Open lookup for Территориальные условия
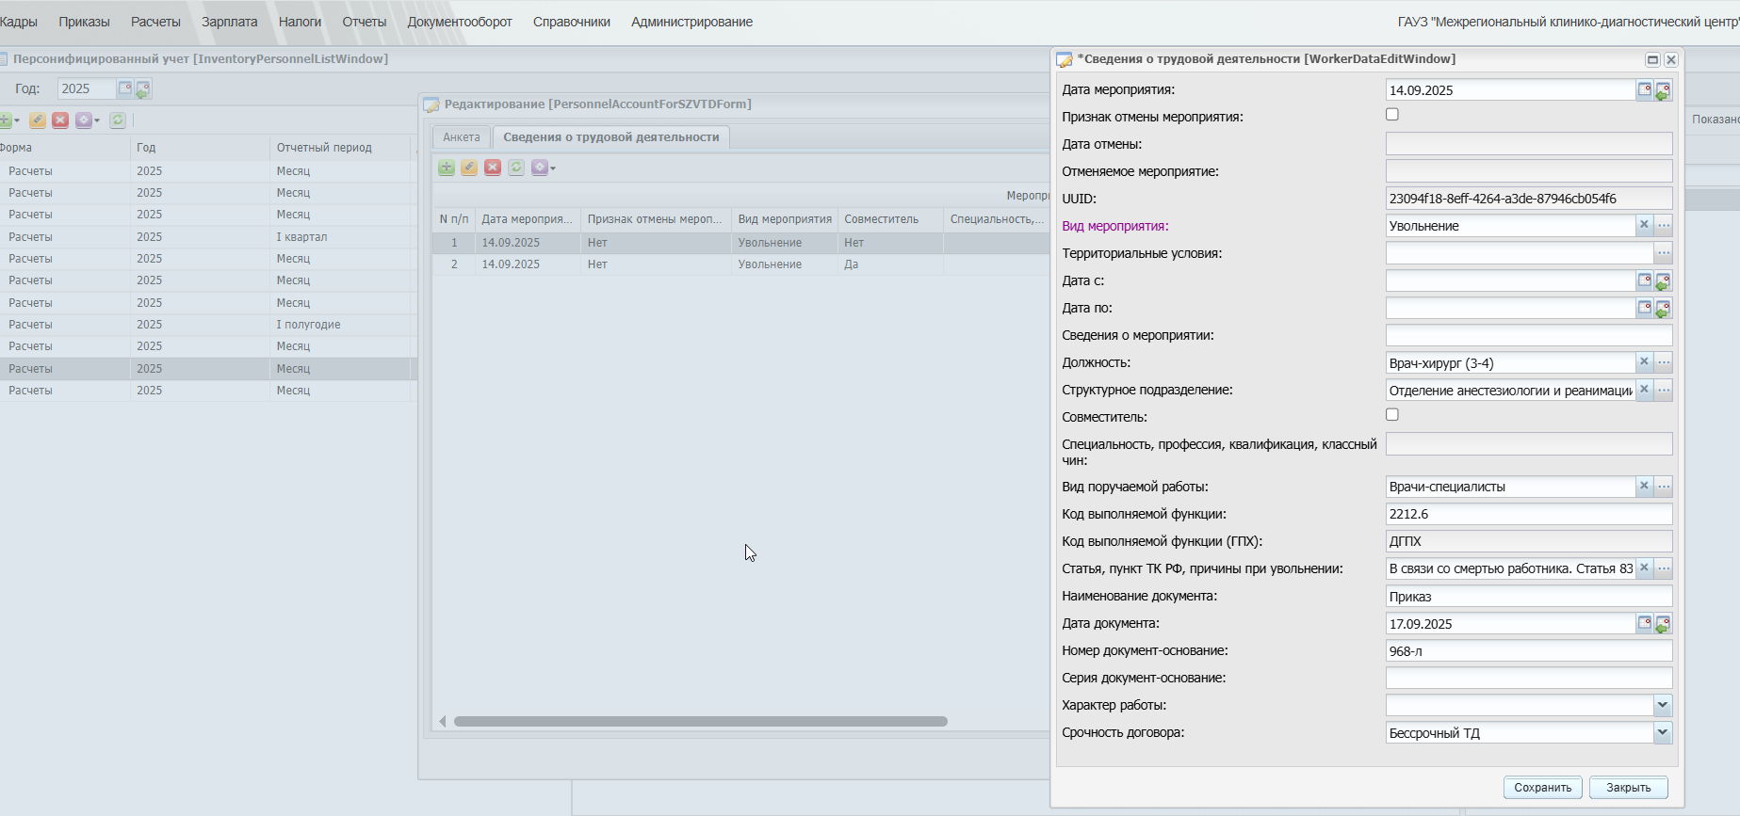 tap(1664, 253)
